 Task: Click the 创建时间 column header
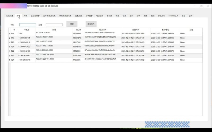point(136,30)
